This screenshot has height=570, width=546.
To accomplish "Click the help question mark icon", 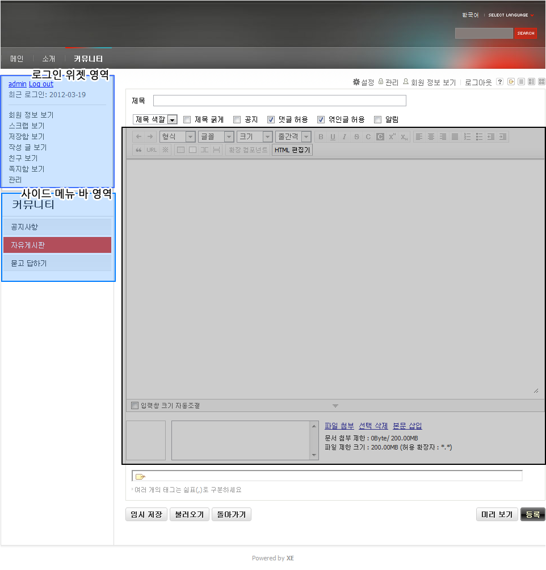I will pyautogui.click(x=499, y=82).
